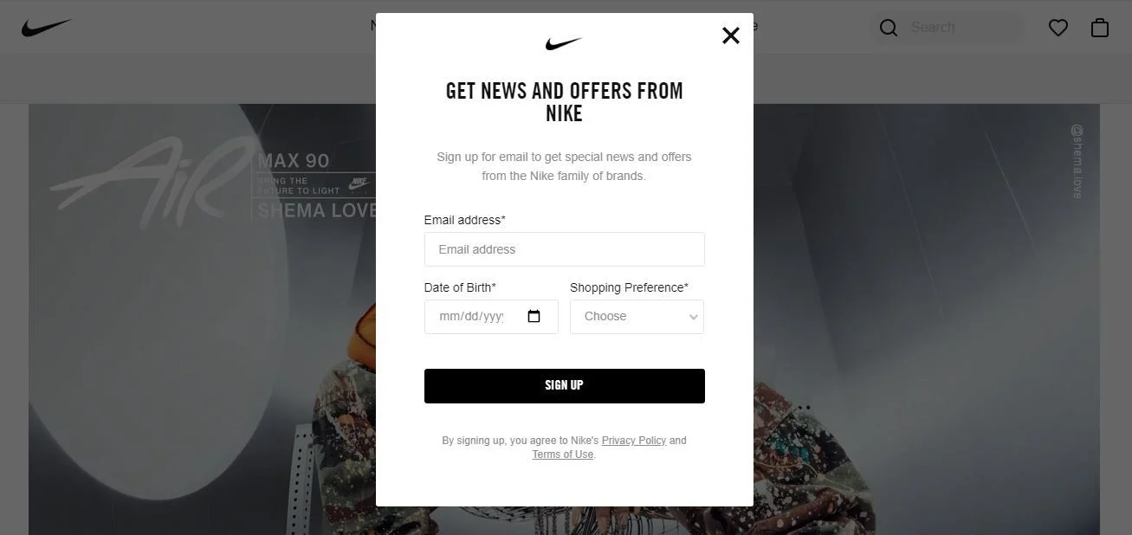Viewport: 1132px width, 535px height.
Task: Open the calendar icon in the date field
Action: (x=534, y=316)
